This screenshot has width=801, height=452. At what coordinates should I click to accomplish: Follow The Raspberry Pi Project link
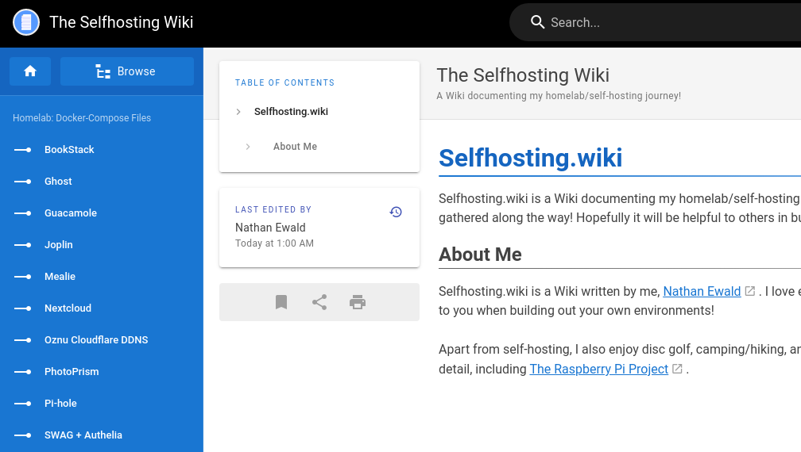pyautogui.click(x=598, y=369)
